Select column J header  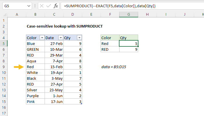click(x=184, y=14)
